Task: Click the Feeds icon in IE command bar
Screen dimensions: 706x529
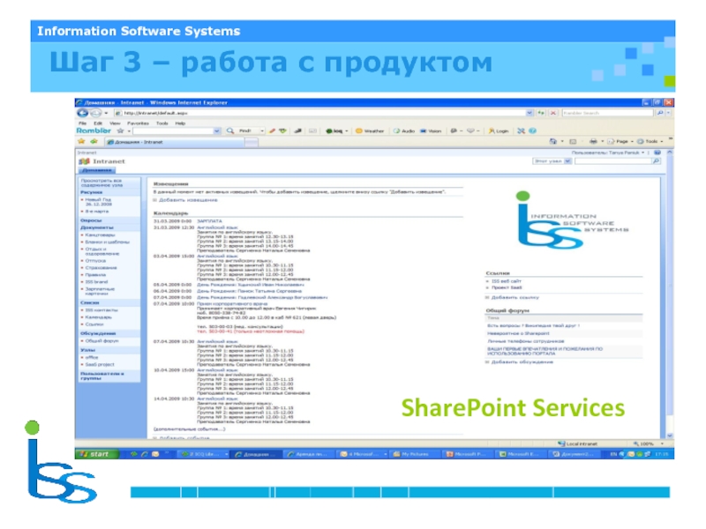Action: click(x=573, y=141)
